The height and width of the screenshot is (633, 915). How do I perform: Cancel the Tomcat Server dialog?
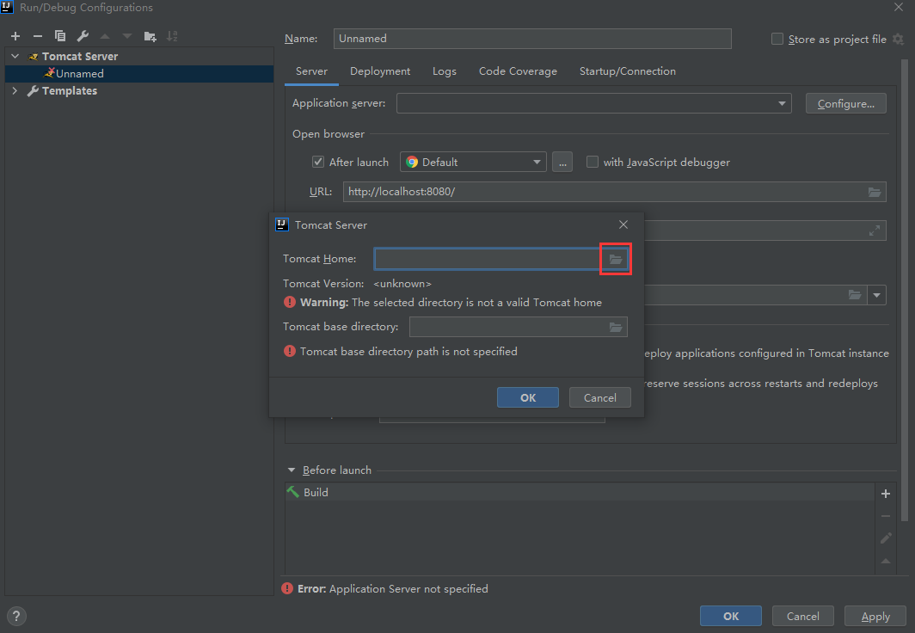[600, 397]
